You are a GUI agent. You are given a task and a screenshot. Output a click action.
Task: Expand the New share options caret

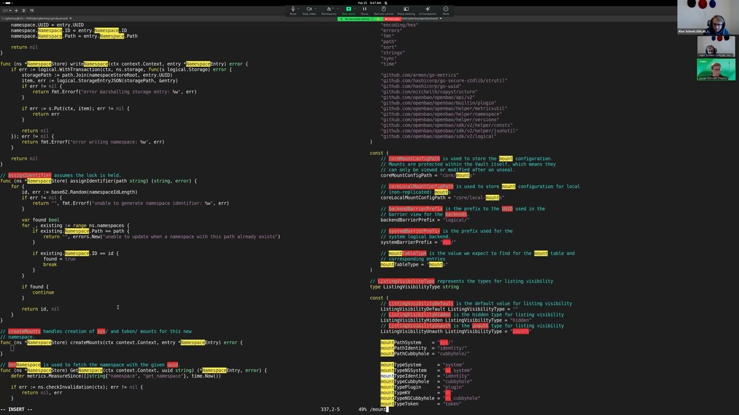coord(355,9)
